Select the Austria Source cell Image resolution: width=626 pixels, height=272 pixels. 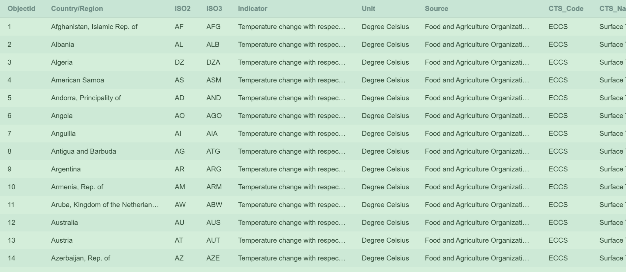pyautogui.click(x=477, y=240)
